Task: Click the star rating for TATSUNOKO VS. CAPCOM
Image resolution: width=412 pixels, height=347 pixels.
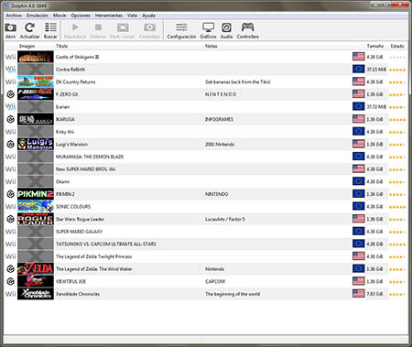Action: (397, 244)
